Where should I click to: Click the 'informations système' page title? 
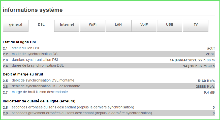coord(33,10)
